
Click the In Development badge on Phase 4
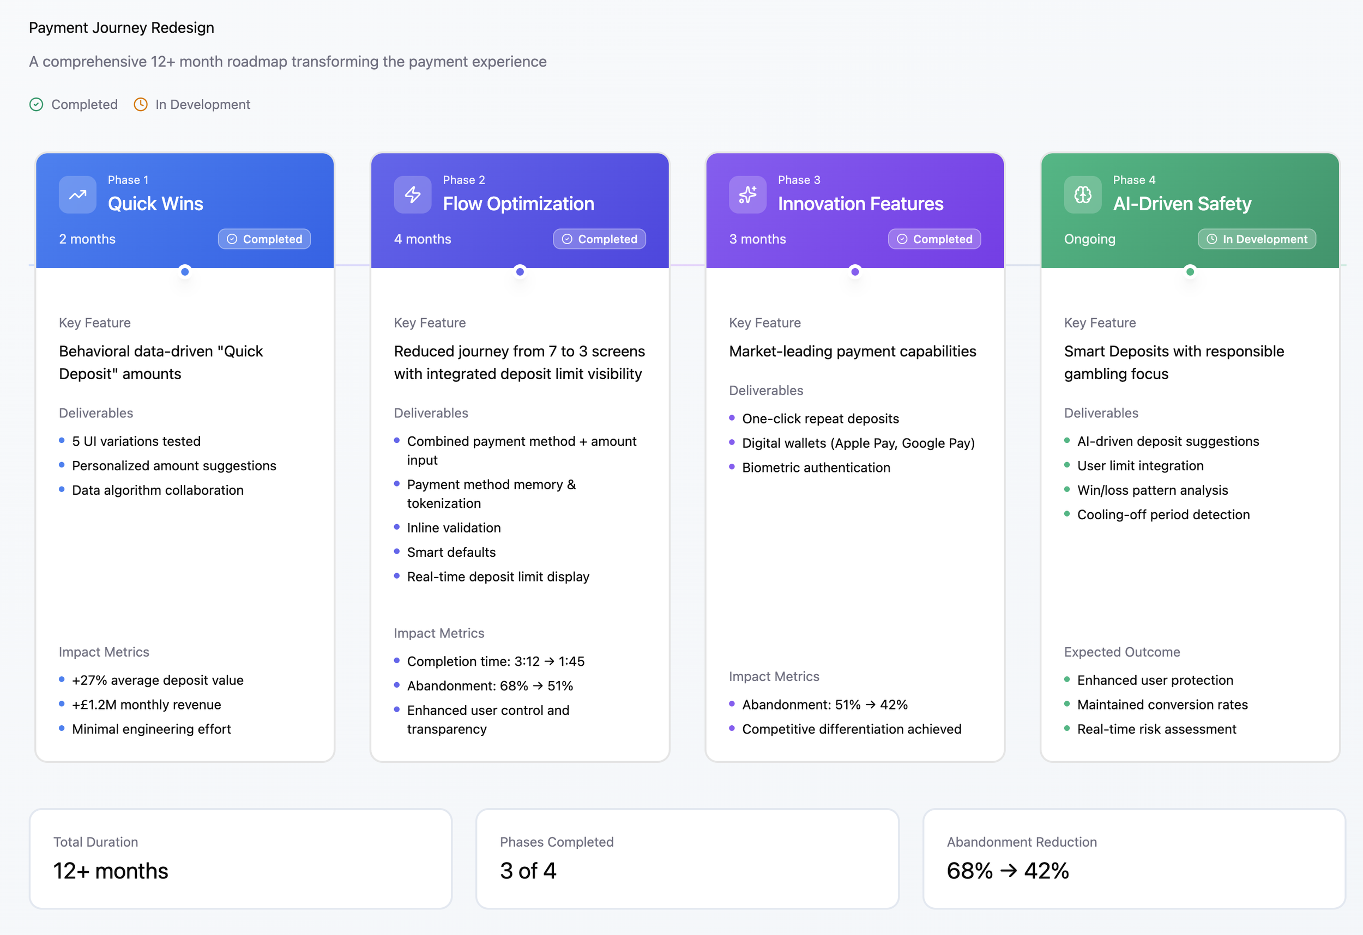(x=1256, y=239)
